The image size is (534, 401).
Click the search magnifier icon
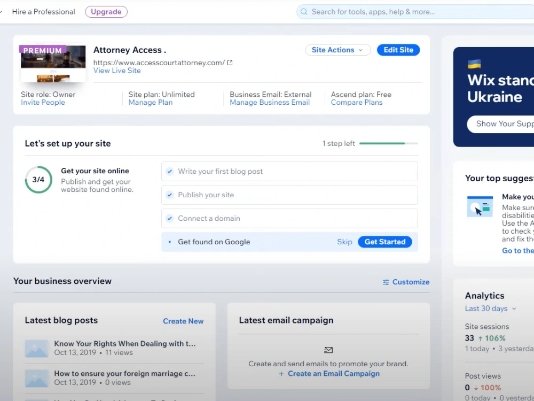(304, 12)
